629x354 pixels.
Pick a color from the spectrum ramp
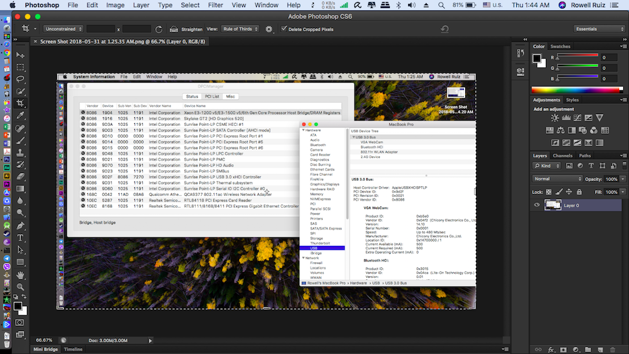(577, 90)
